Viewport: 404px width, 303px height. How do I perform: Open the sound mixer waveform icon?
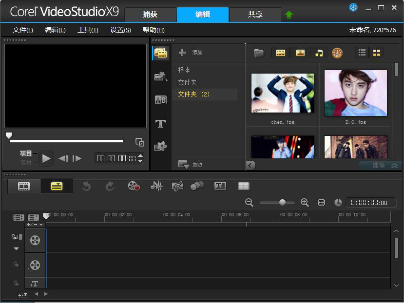156,186
